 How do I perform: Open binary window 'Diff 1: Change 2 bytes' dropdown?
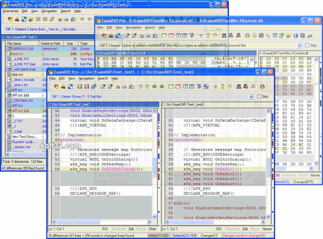(x=299, y=45)
